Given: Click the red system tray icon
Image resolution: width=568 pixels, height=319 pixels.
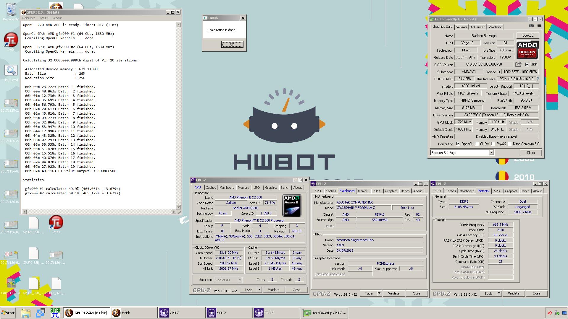Looking at the screenshot, I should [x=550, y=313].
